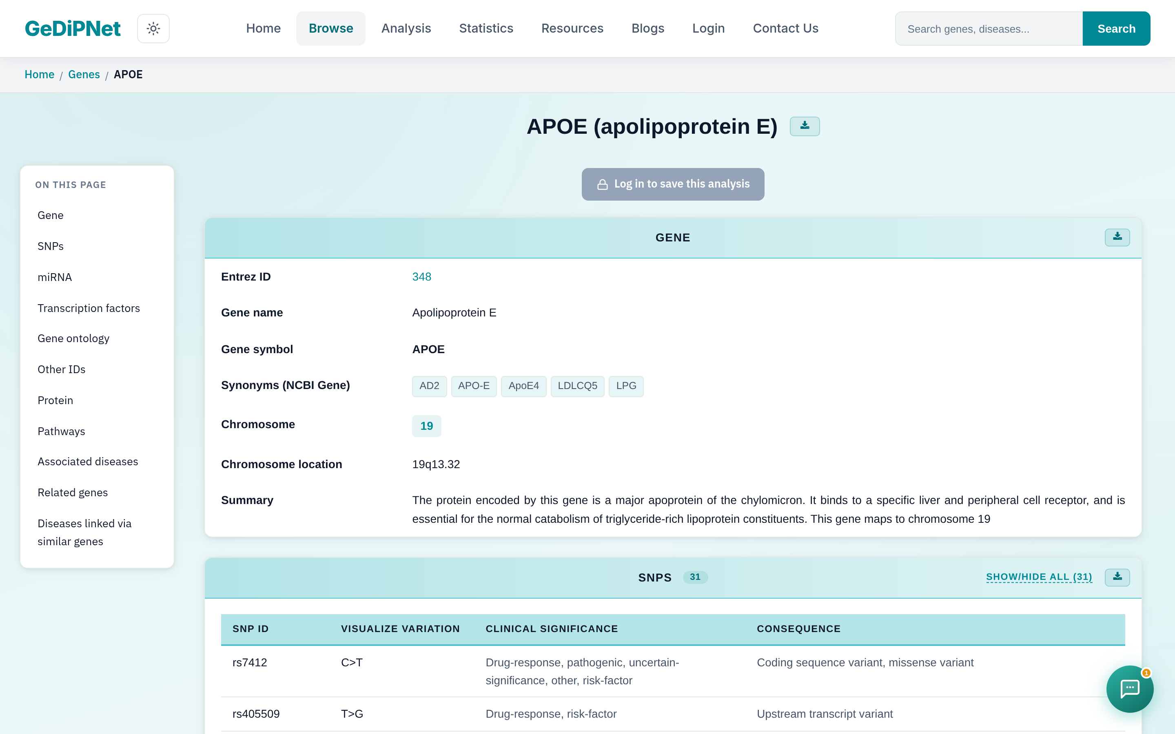This screenshot has height=734, width=1175.
Task: Click the LDLCQ5 synonym tag
Action: click(577, 386)
